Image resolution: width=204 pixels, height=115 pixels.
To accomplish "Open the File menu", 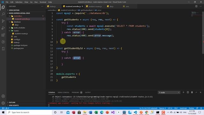I will (7, 2).
